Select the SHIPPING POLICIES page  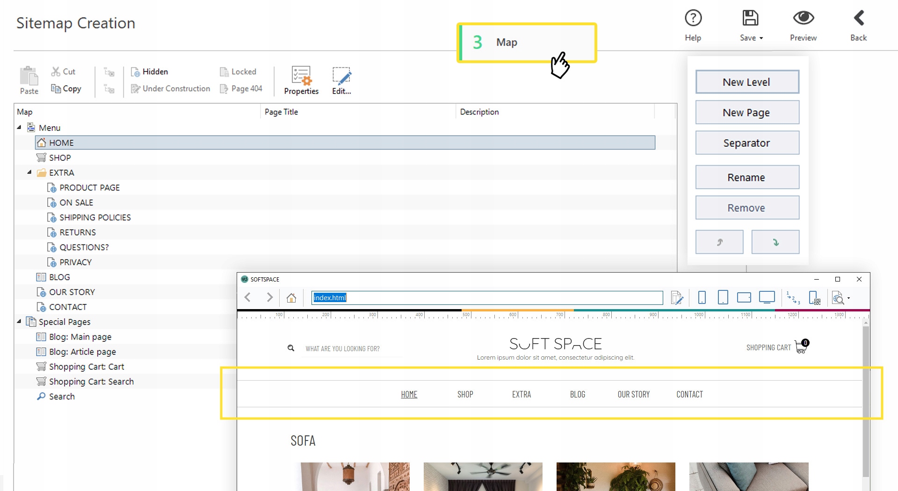(x=89, y=217)
